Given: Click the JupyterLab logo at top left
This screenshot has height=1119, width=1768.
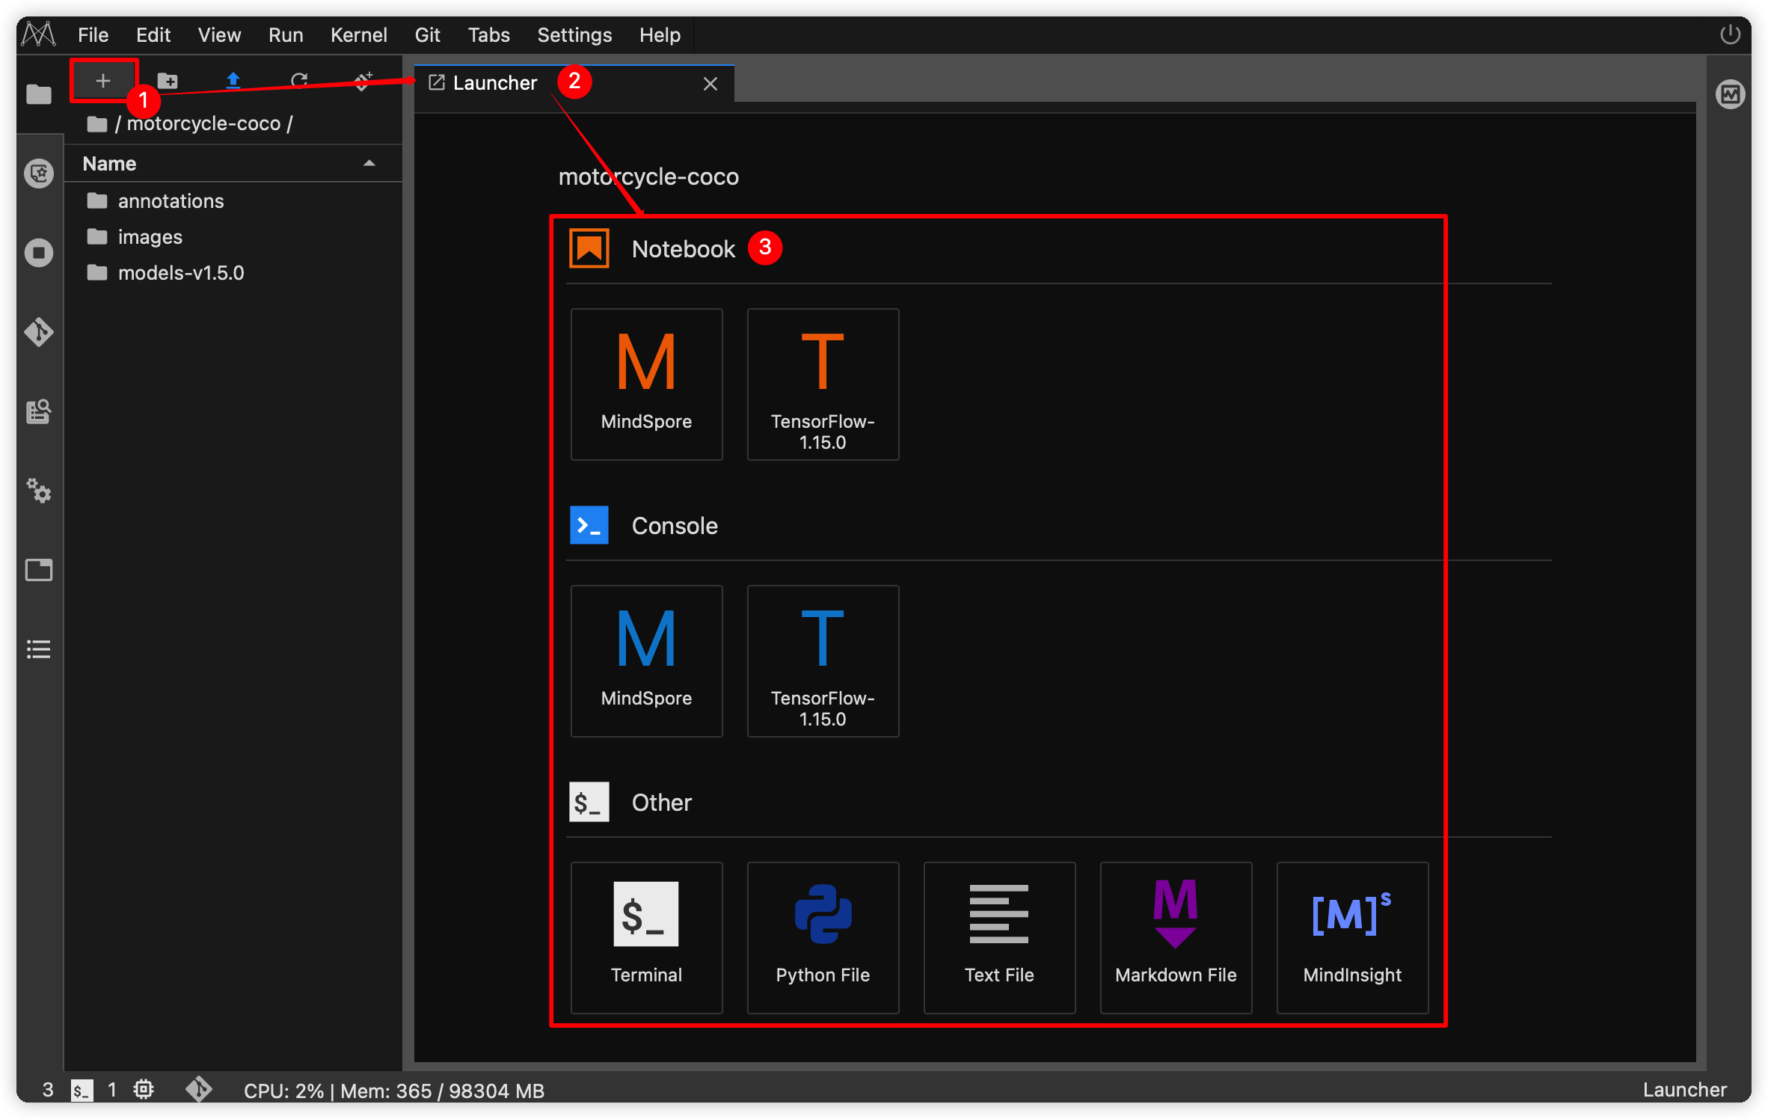Looking at the screenshot, I should [39, 34].
